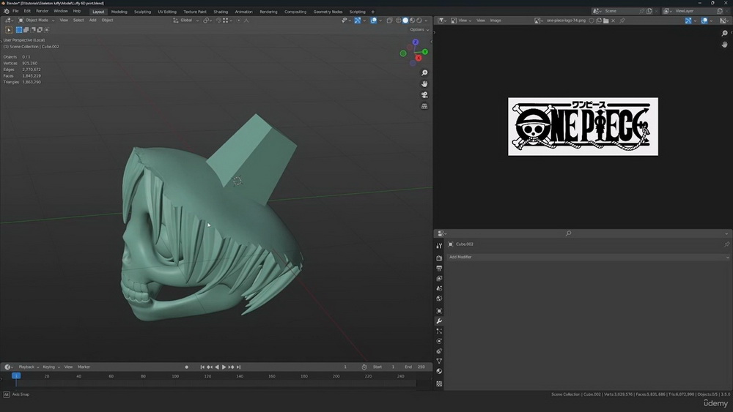Viewport: 733px width, 412px height.
Task: Jump to the end frame in timeline
Action: pos(239,367)
